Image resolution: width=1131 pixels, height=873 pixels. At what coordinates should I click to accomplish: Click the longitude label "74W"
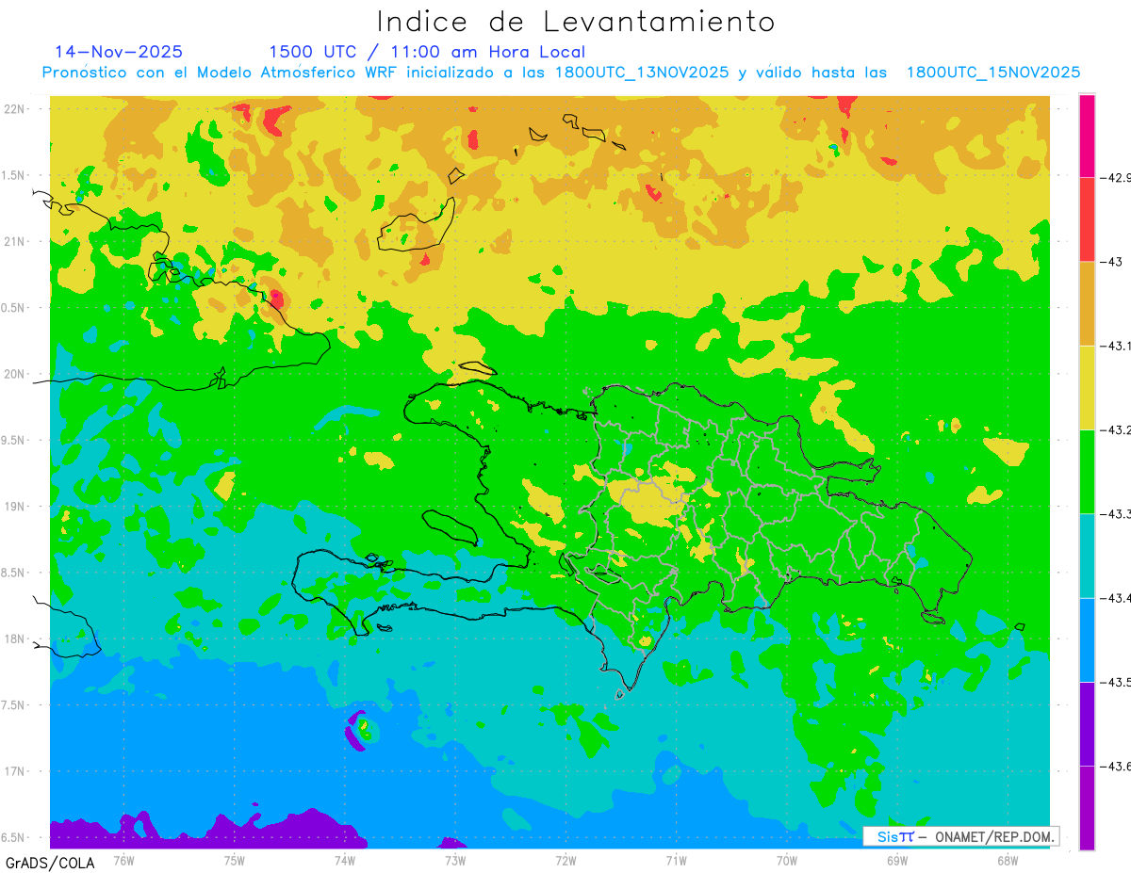point(345,860)
